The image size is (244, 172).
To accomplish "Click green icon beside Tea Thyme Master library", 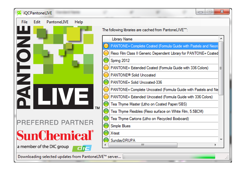I will tap(106, 104).
